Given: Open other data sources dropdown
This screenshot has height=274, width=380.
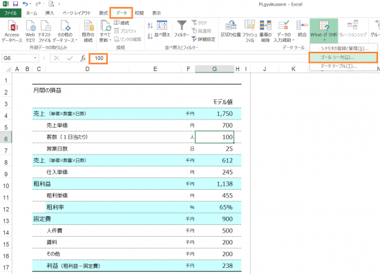Looking at the screenshot, I should (x=65, y=32).
